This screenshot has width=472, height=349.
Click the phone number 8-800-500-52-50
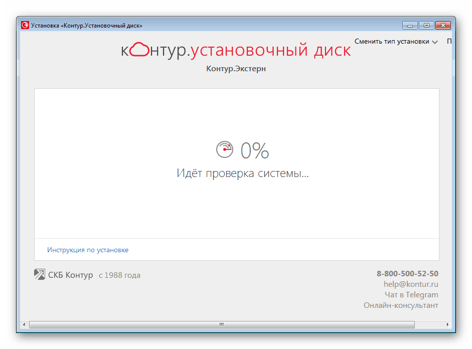407,274
